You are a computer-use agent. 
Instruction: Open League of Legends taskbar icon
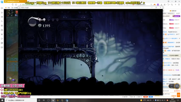62,100
